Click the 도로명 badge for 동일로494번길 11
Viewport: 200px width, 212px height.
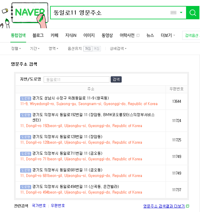pyautogui.click(x=26, y=187)
